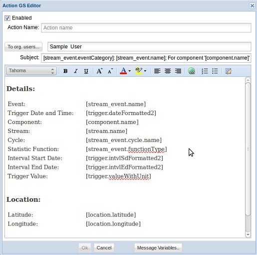This screenshot has height=255, width=257.
Task: Insert a bulleted list
Action: 215,71
